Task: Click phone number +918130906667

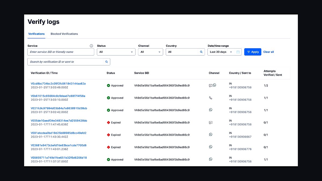Action: [240, 137]
